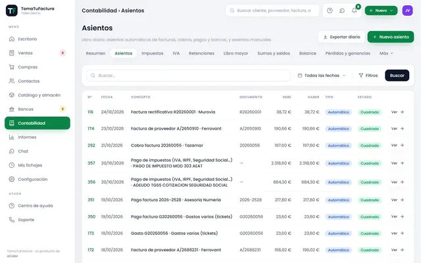Click concept 'Cobro factura 20260056 · Tazamar'
Image resolution: width=421 pixels, height=263 pixels.
pyautogui.click(x=167, y=145)
